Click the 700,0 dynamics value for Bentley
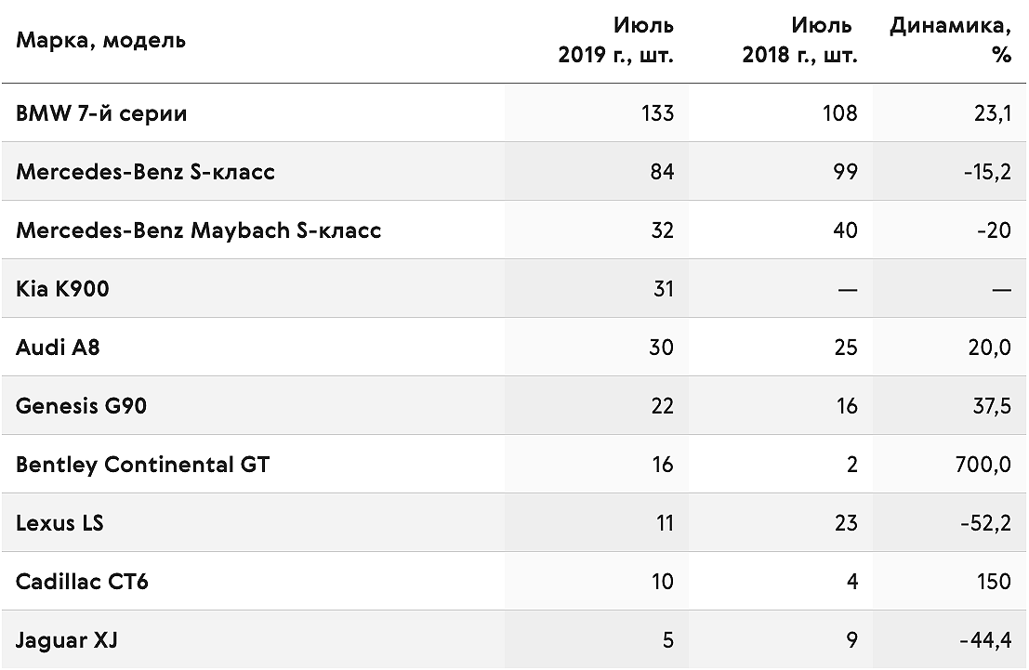1029x670 pixels. [983, 465]
